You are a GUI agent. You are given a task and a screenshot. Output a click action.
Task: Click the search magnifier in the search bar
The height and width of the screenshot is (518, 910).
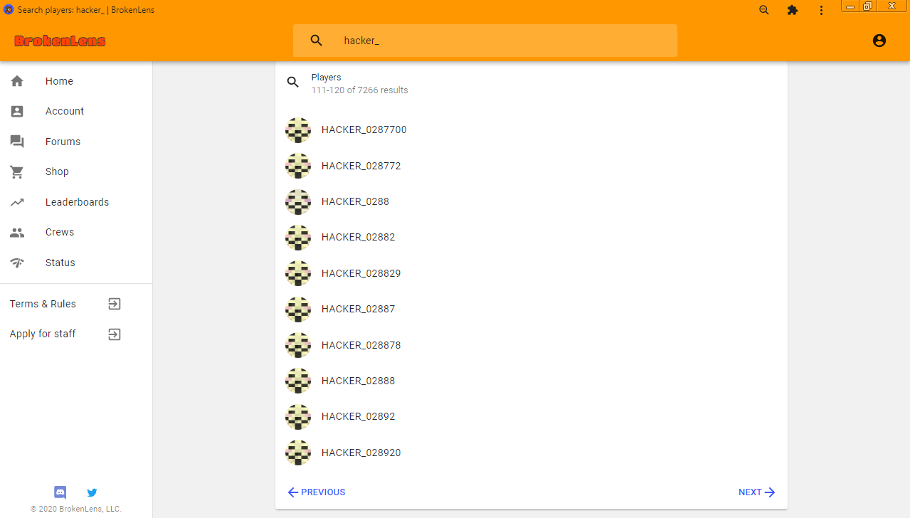click(x=317, y=41)
